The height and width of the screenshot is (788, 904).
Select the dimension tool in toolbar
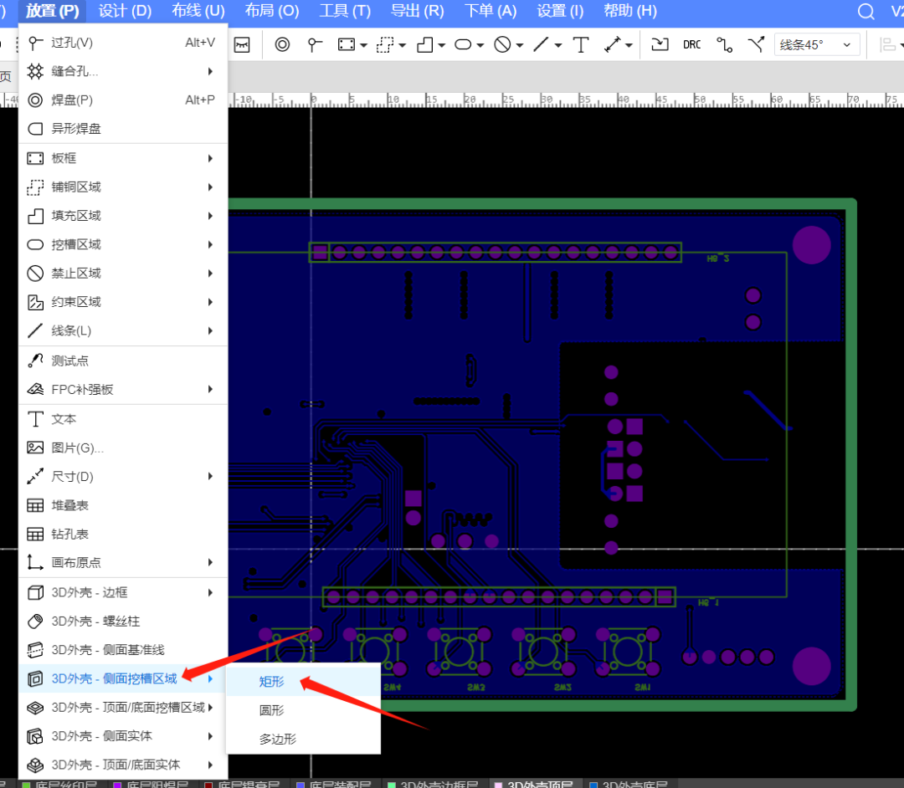coord(612,44)
